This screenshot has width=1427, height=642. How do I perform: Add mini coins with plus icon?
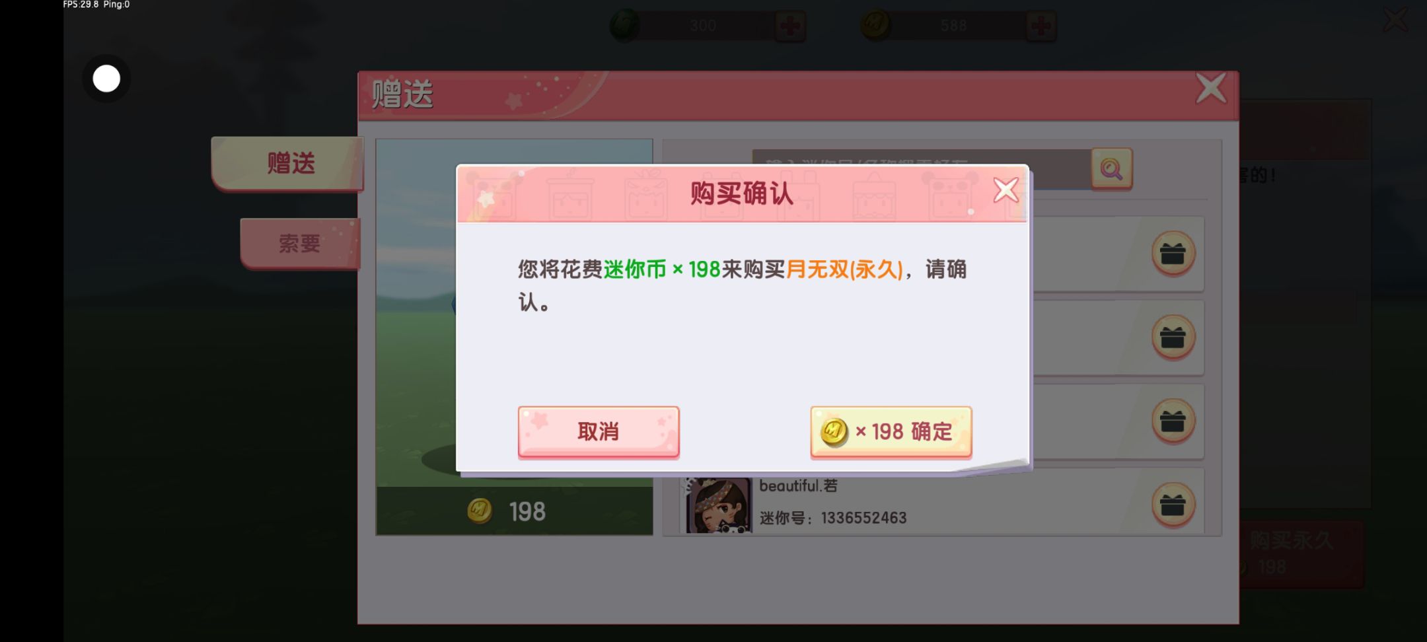point(1041,26)
